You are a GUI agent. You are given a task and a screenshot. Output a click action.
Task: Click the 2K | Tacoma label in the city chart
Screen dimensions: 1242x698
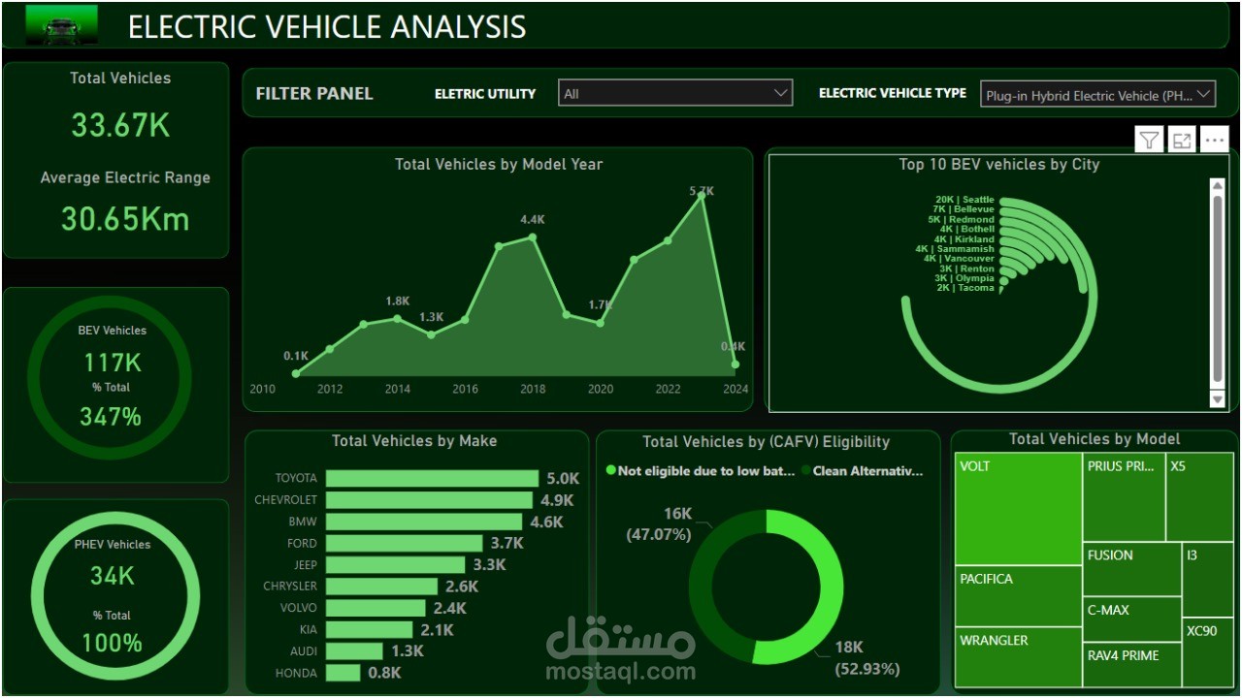[965, 288]
